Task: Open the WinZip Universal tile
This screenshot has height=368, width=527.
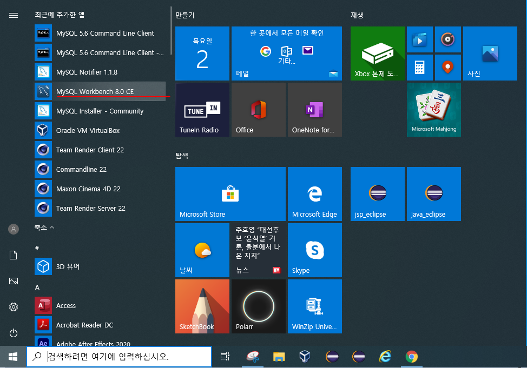Action: [x=315, y=306]
